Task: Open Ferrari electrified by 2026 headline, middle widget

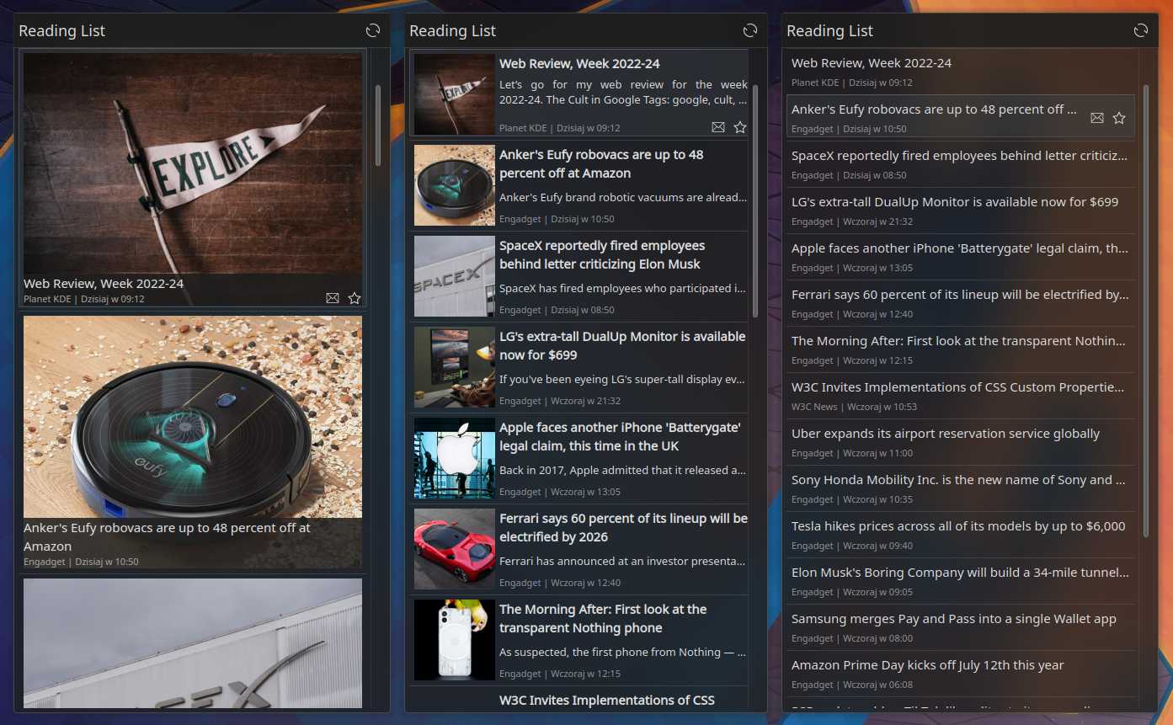Action: coord(623,528)
